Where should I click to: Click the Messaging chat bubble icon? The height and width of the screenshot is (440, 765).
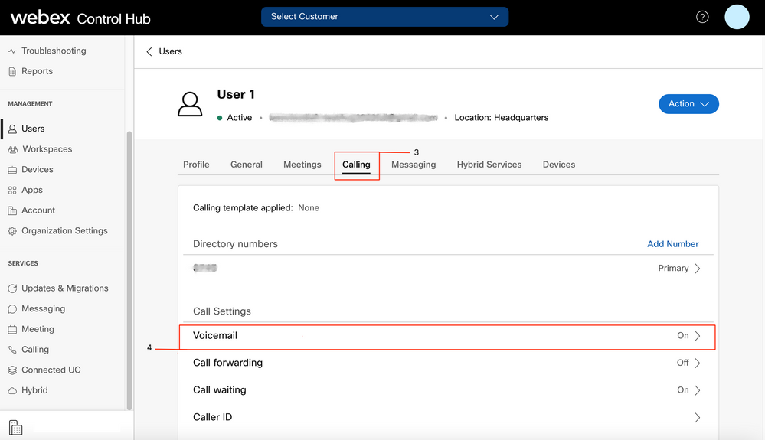click(12, 309)
